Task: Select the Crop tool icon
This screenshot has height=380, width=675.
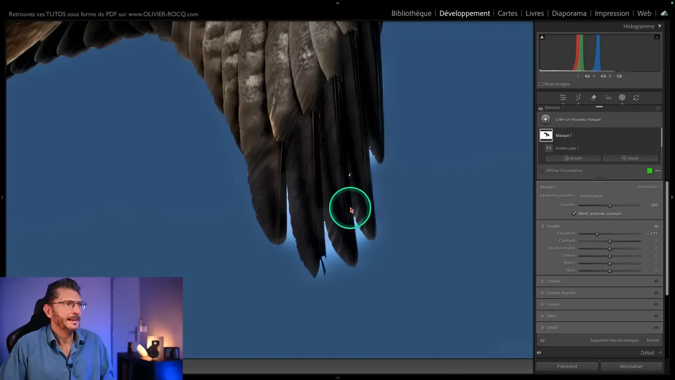Action: click(x=578, y=98)
